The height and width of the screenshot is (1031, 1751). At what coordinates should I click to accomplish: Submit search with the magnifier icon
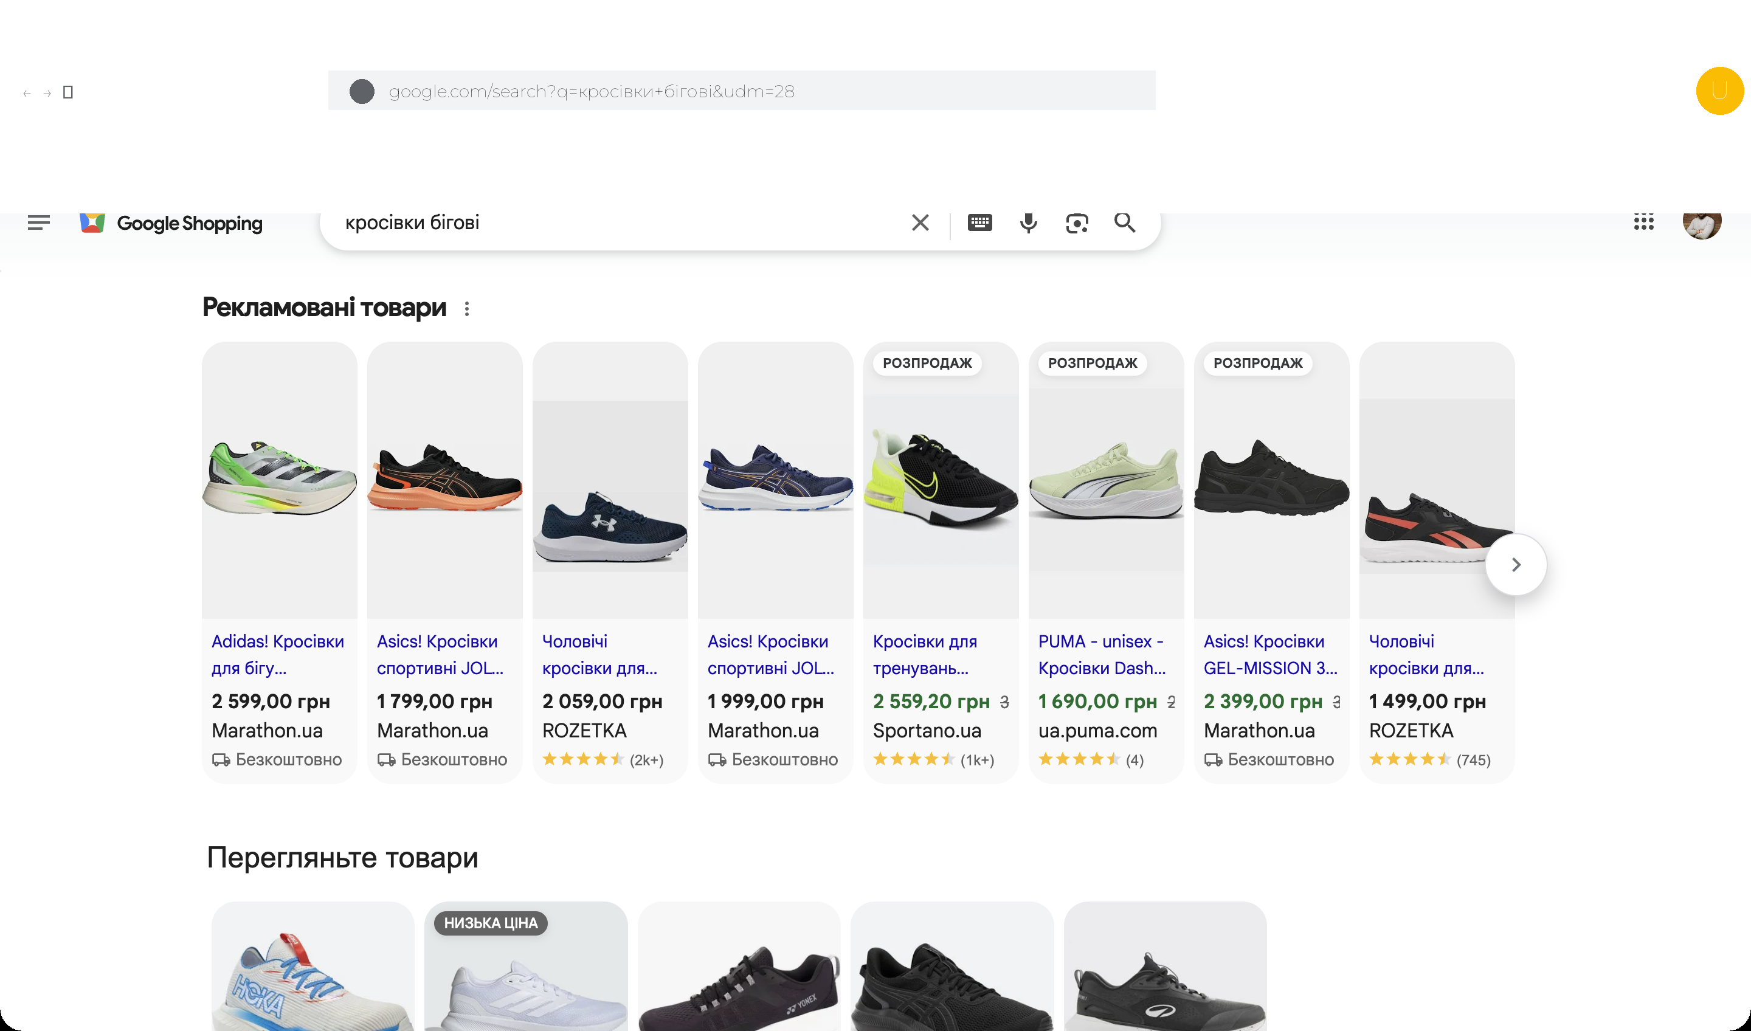coord(1125,222)
